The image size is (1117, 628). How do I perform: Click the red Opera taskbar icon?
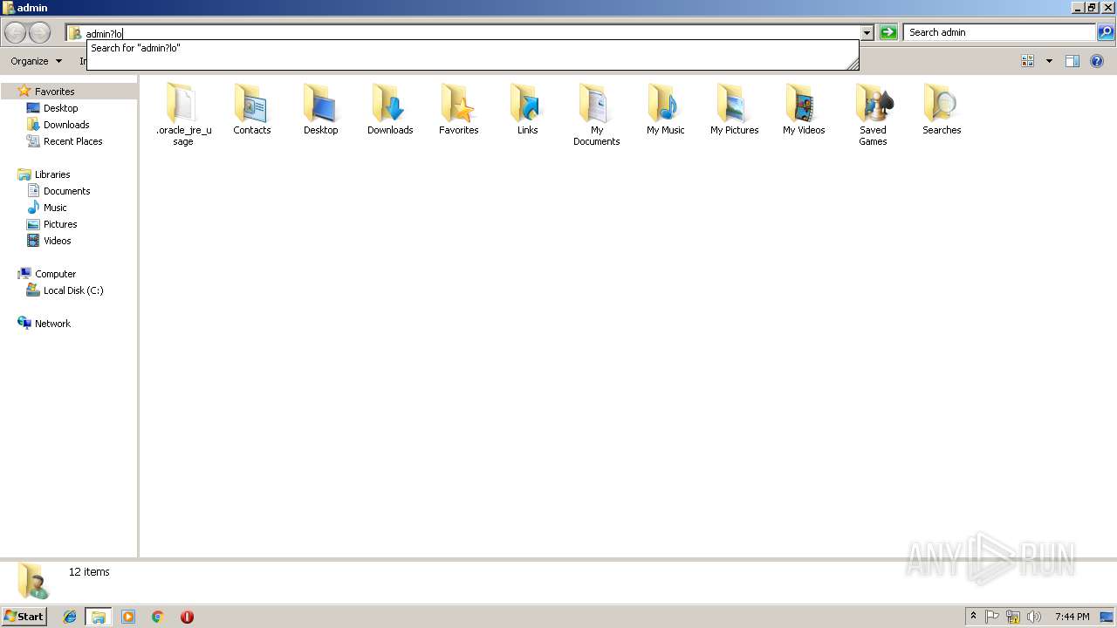[x=187, y=617]
